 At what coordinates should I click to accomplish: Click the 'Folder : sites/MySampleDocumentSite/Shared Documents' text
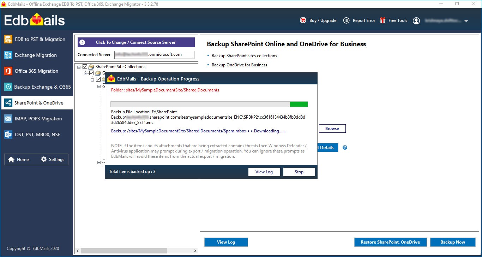[165, 90]
